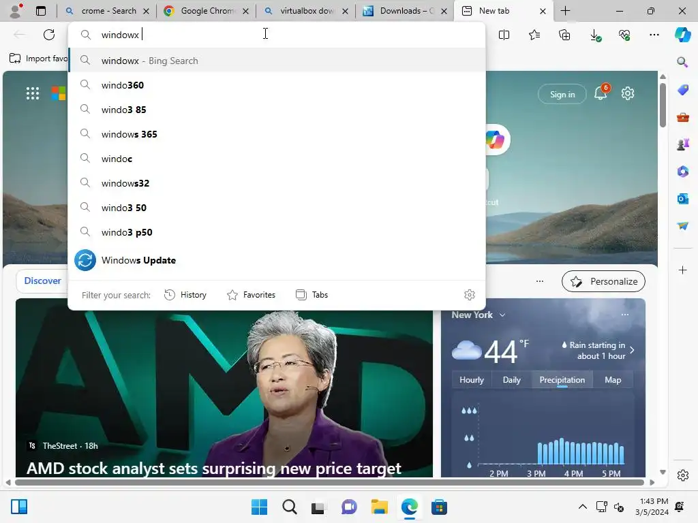Open sidebar Search icon

click(682, 62)
